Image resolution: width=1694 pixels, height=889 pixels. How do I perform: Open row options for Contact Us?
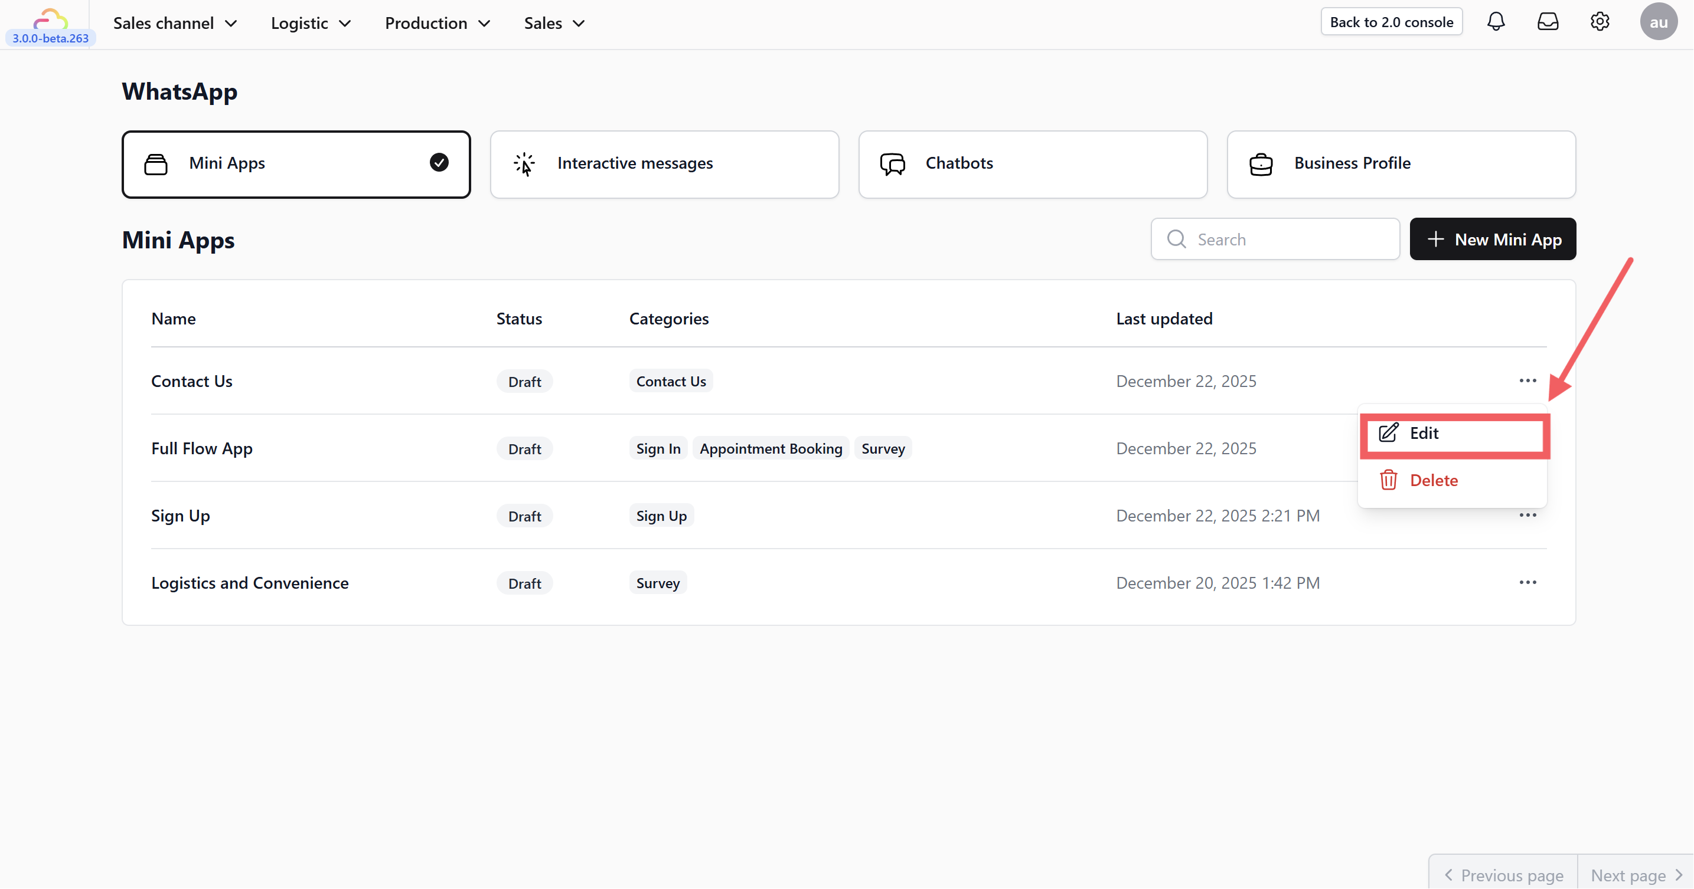(1527, 381)
